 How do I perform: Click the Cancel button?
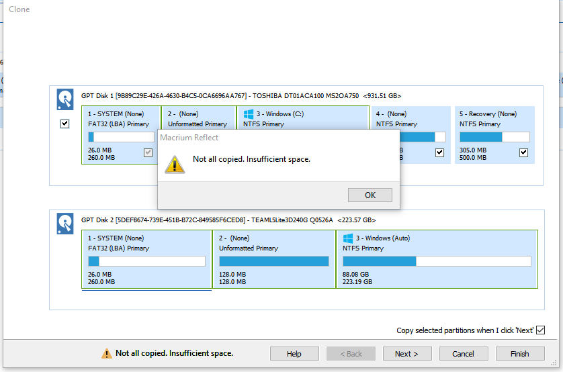point(463,354)
